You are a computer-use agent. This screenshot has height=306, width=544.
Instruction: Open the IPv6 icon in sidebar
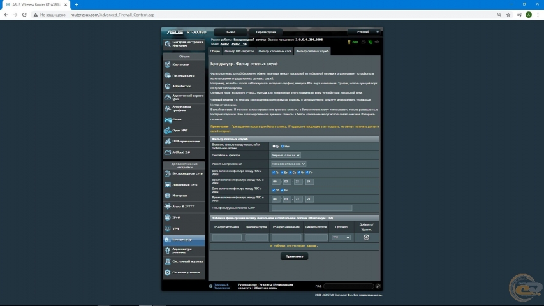[x=168, y=217]
